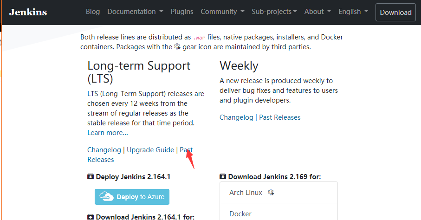421x220 pixels.
Task: Expand the Documentation dropdown menu
Action: (135, 12)
